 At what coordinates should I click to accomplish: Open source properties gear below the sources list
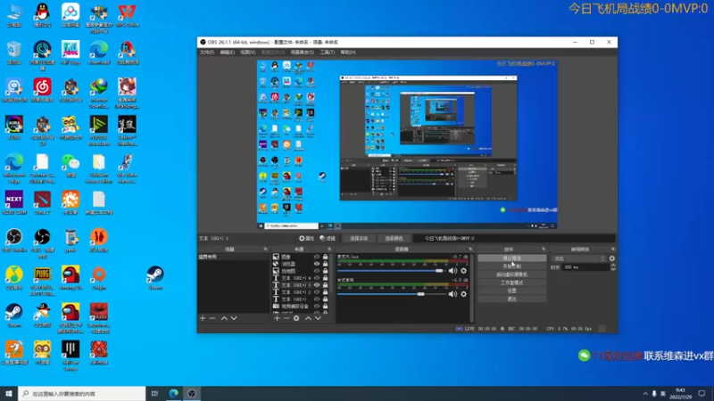pyautogui.click(x=296, y=318)
